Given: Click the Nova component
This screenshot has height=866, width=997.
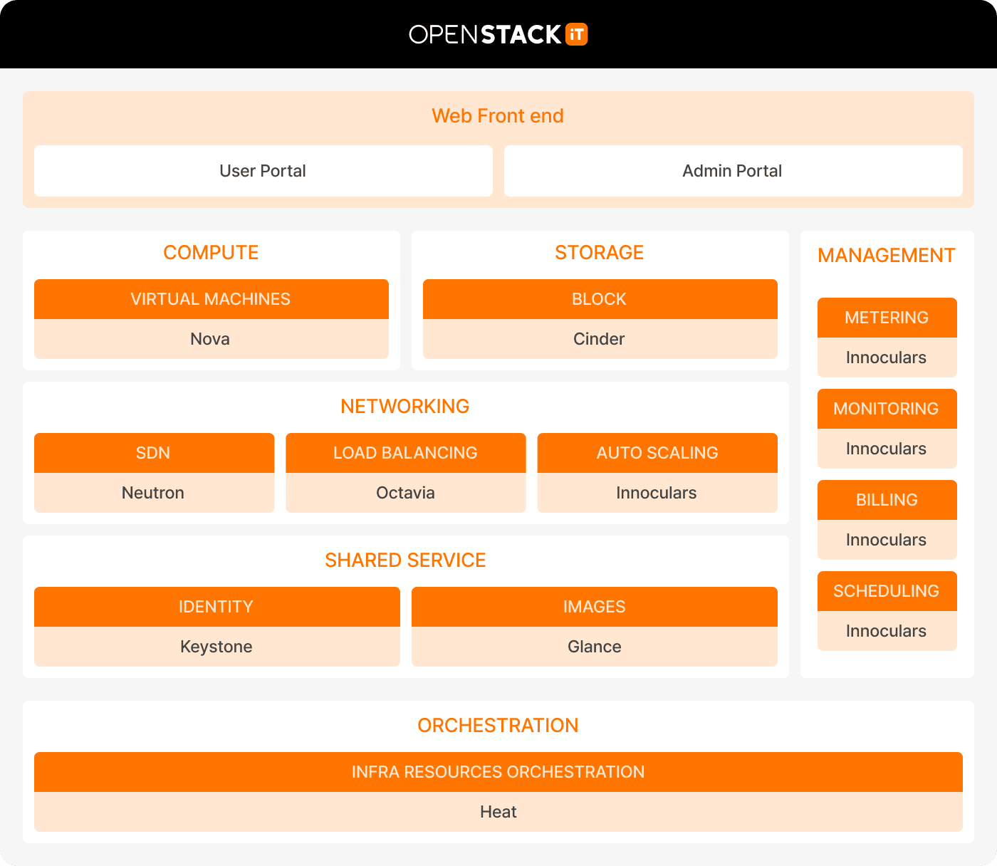Looking at the screenshot, I should (x=211, y=339).
